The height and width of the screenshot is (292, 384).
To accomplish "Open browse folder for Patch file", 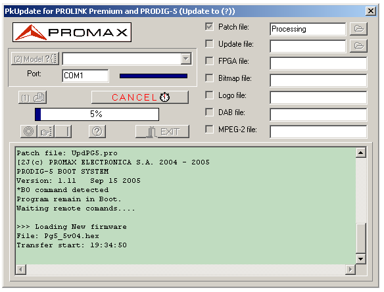I will 358,29.
